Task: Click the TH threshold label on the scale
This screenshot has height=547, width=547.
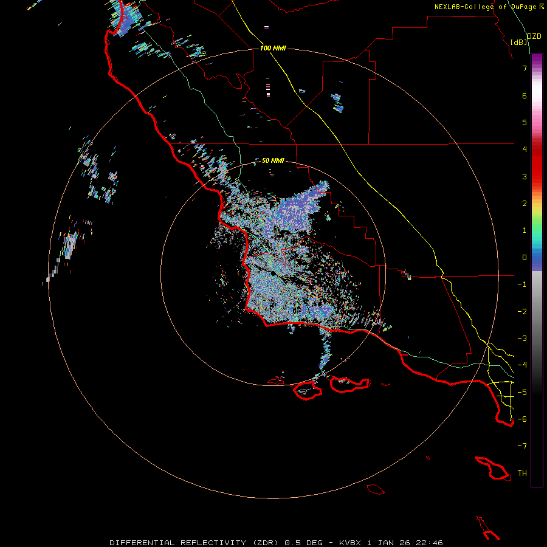Action: [522, 473]
